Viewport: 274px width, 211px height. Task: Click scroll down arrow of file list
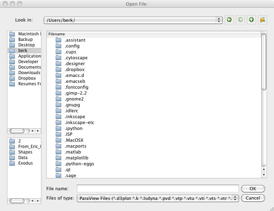(x=264, y=175)
